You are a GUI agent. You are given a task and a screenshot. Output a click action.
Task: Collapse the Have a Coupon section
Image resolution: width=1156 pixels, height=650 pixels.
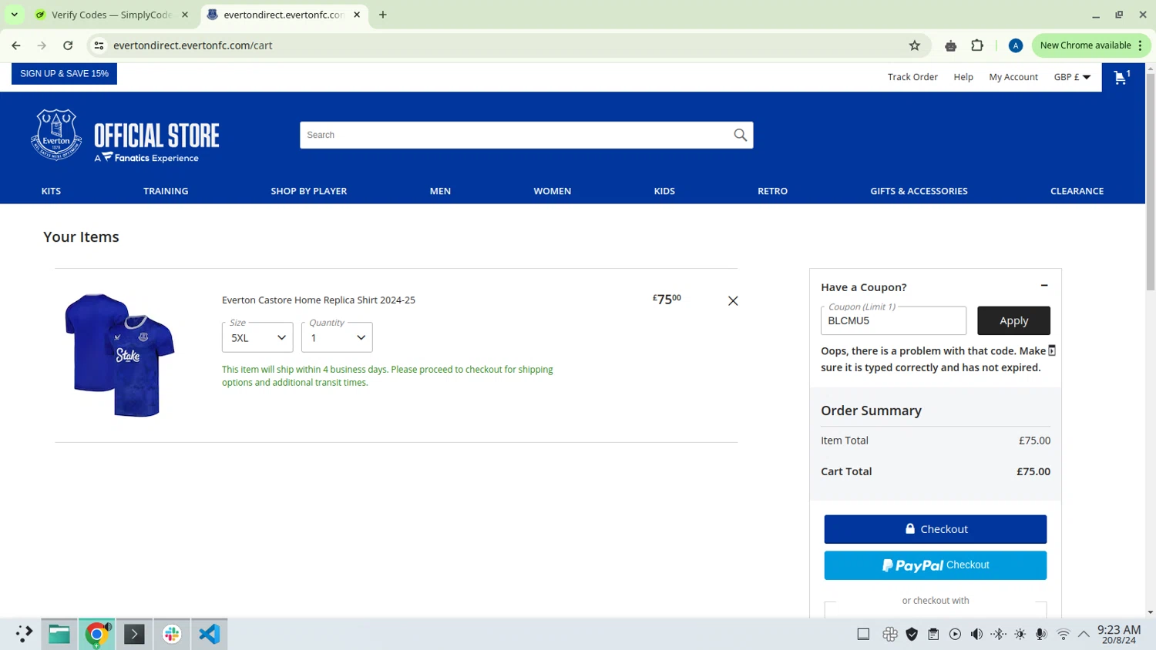[x=1044, y=286]
